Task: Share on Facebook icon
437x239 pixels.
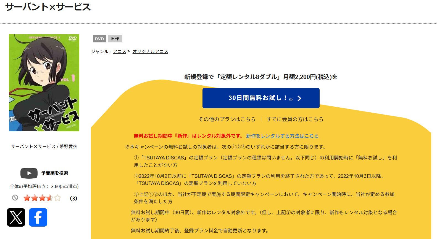Action: [38, 218]
